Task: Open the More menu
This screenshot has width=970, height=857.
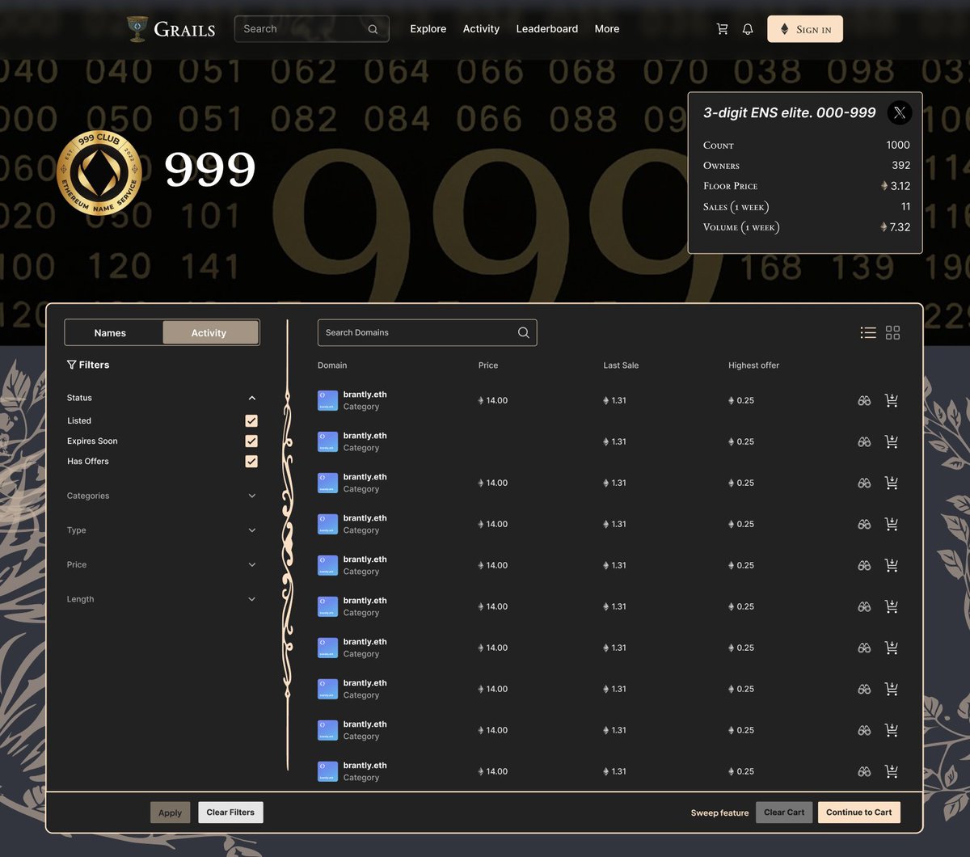Action: pyautogui.click(x=607, y=29)
